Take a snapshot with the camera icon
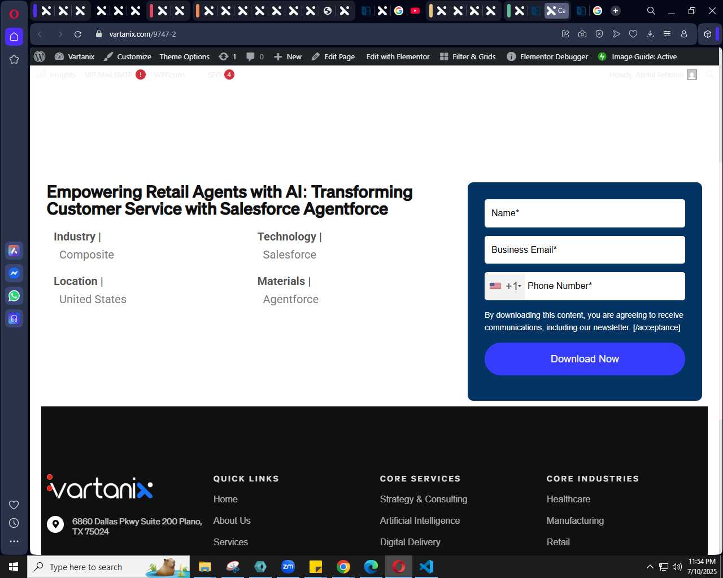Image resolution: width=723 pixels, height=578 pixels. point(582,34)
